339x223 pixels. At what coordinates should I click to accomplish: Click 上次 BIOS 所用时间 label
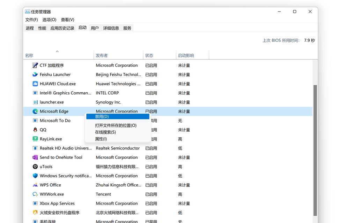coord(281,40)
